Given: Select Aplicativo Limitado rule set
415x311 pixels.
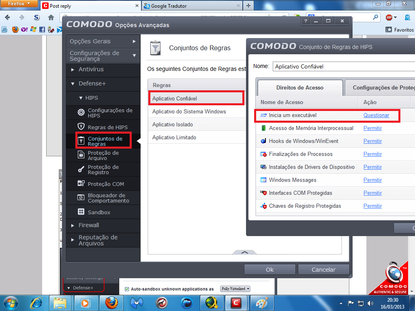Looking at the screenshot, I should pyautogui.click(x=197, y=138).
